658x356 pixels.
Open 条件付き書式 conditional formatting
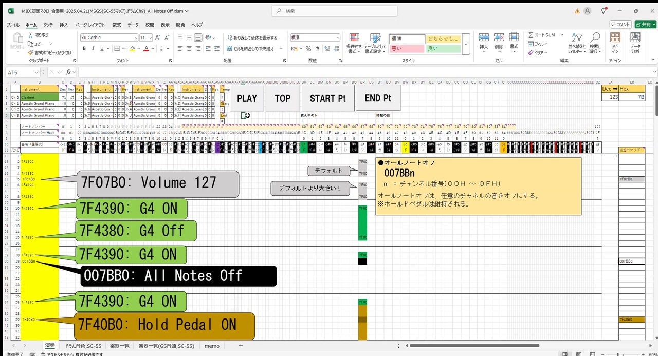354,43
